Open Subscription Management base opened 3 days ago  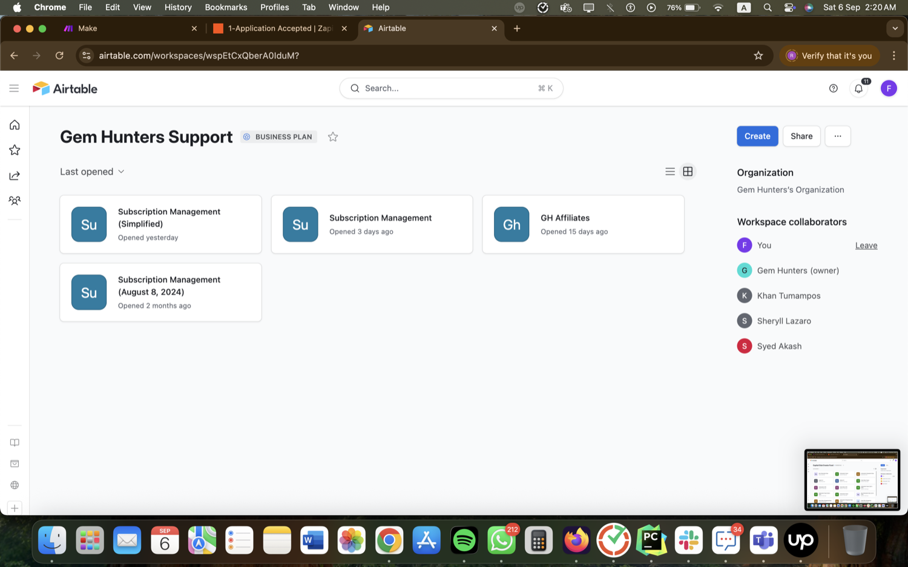(x=372, y=225)
